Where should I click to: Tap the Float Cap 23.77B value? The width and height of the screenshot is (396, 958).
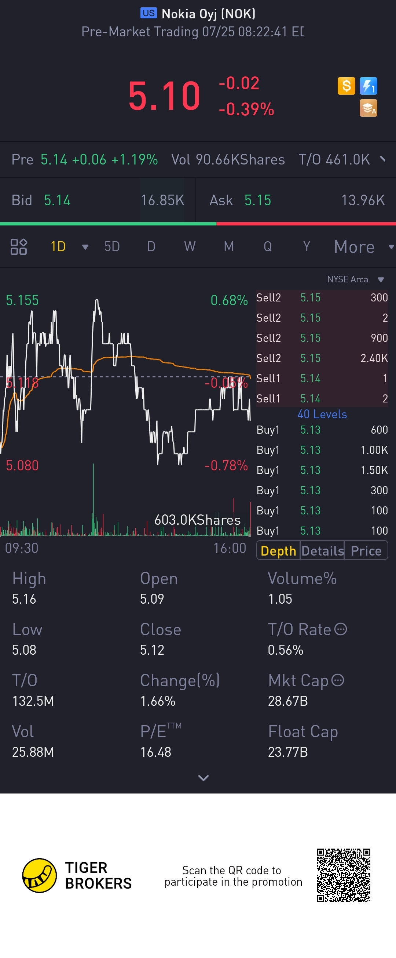point(288,752)
